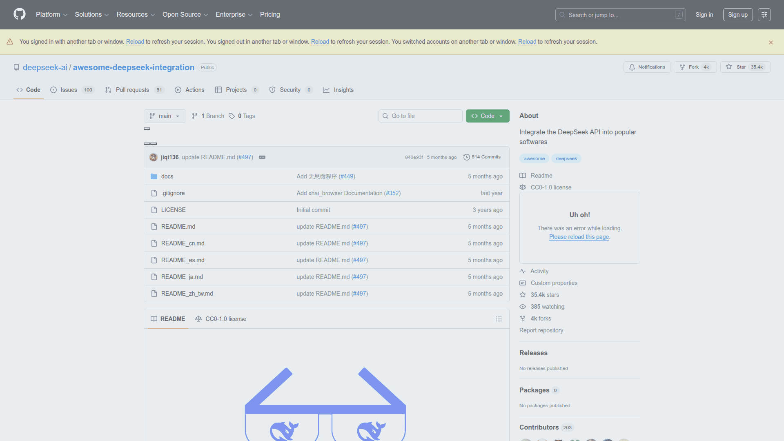This screenshot has width=784, height=441.
Task: Click the Sign up button
Action: (737, 14)
